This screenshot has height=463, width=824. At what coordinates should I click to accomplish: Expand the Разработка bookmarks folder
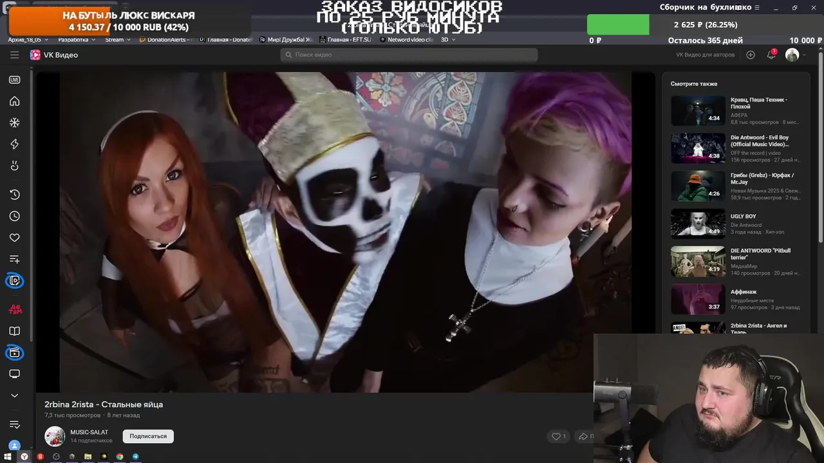pos(77,40)
